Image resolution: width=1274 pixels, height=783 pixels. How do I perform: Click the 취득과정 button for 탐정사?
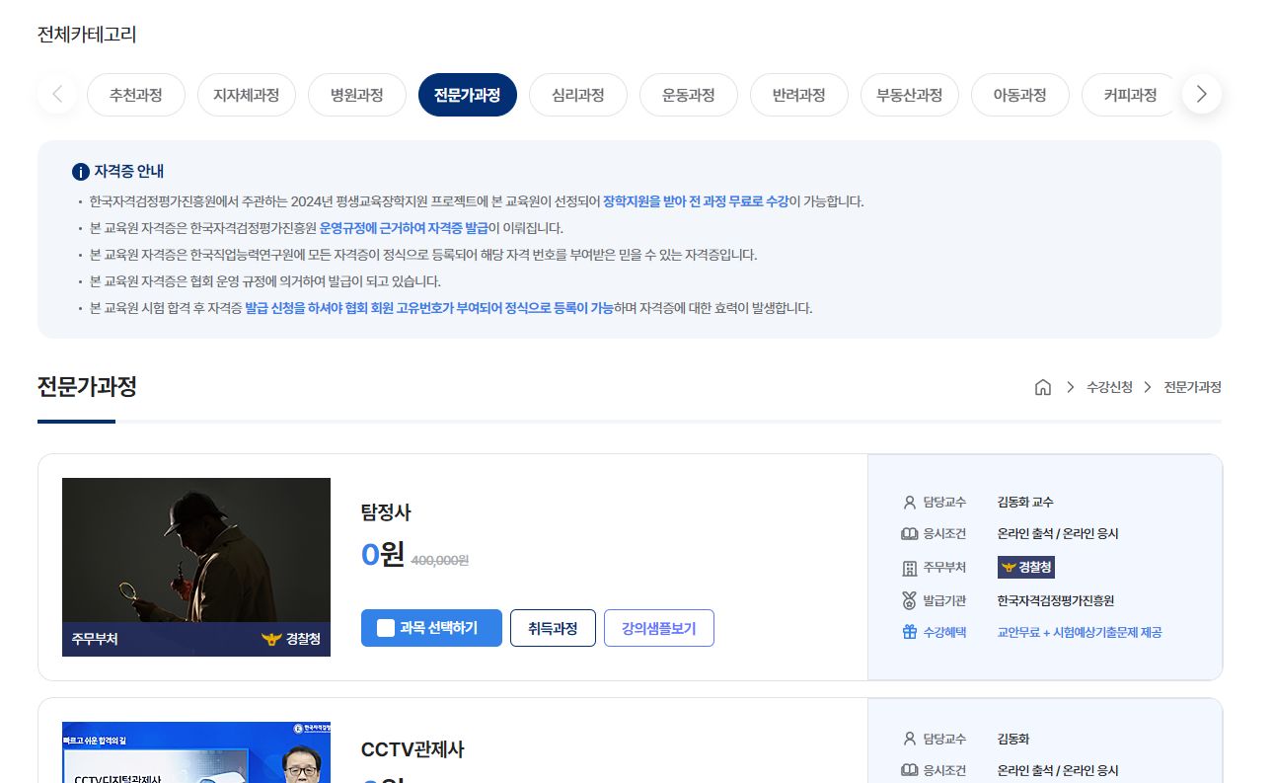[x=553, y=628]
